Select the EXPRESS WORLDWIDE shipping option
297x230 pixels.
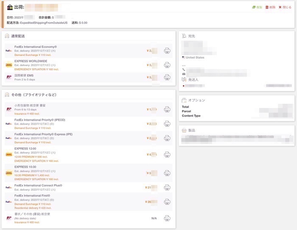click(31, 61)
